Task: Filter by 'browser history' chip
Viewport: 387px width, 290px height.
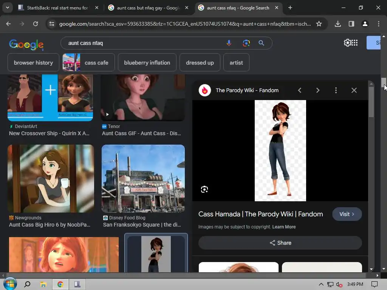Action: (33, 63)
